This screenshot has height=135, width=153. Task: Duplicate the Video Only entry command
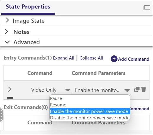137,89
